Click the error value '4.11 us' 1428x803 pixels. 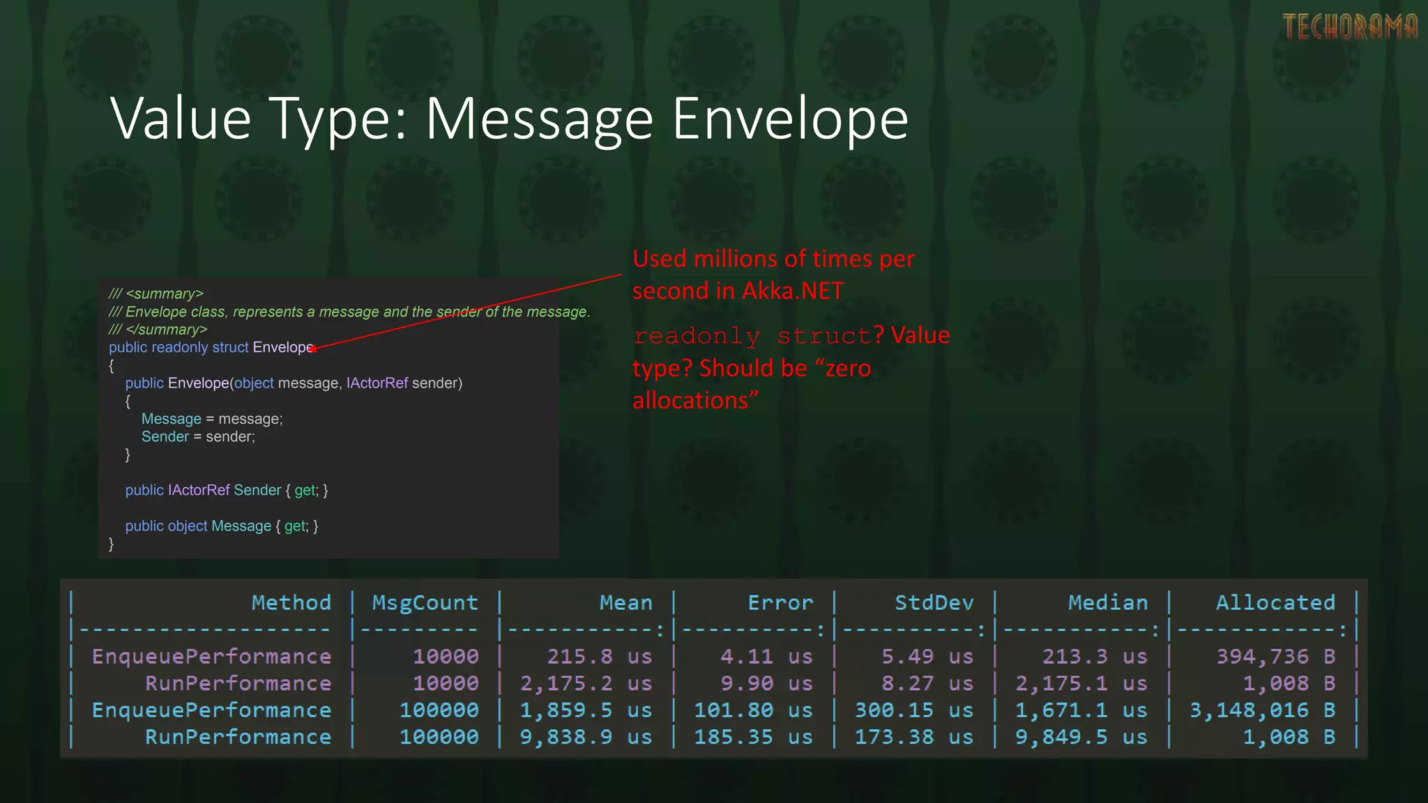(767, 656)
